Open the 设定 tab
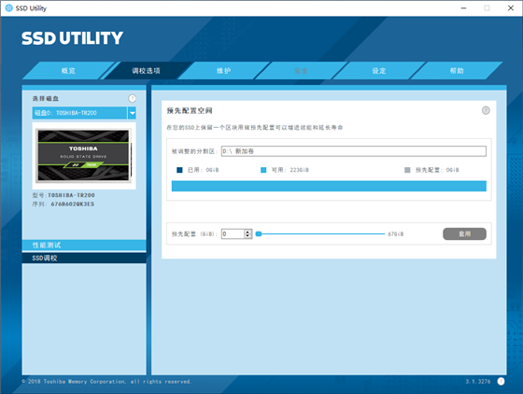 pos(379,70)
